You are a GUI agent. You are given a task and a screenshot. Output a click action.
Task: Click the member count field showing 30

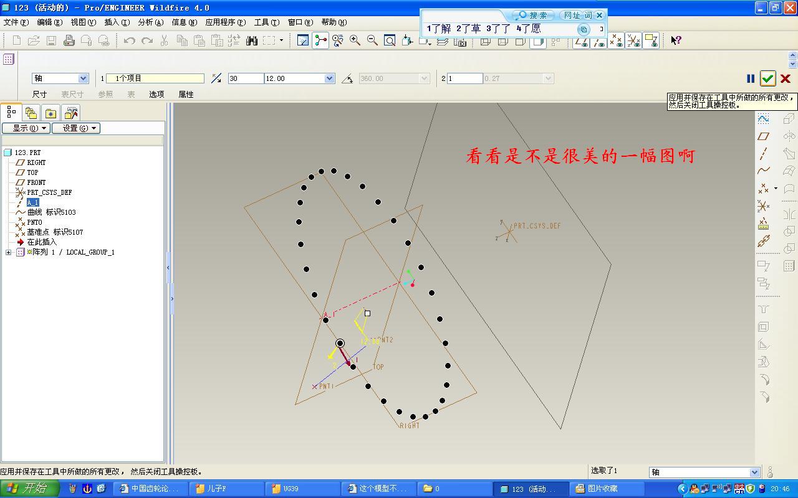[x=246, y=78]
